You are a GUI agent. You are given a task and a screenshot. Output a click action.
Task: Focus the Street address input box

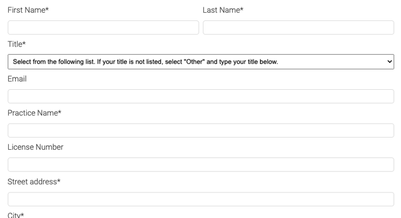200,199
